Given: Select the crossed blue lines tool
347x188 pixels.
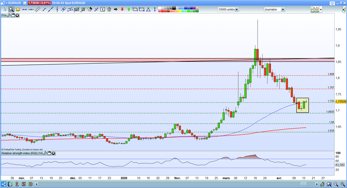Looking at the screenshot, I should tap(96, 9).
